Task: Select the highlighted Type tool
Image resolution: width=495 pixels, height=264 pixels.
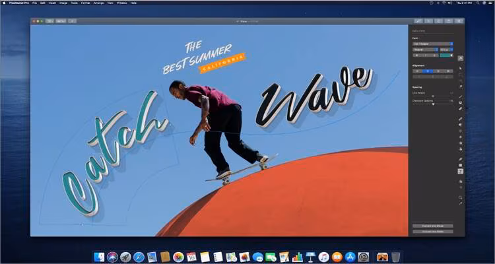Action: click(x=461, y=172)
